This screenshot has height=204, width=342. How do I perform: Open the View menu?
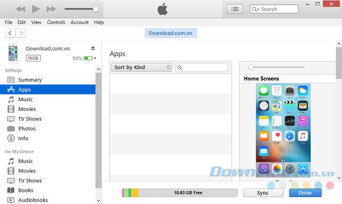click(36, 22)
